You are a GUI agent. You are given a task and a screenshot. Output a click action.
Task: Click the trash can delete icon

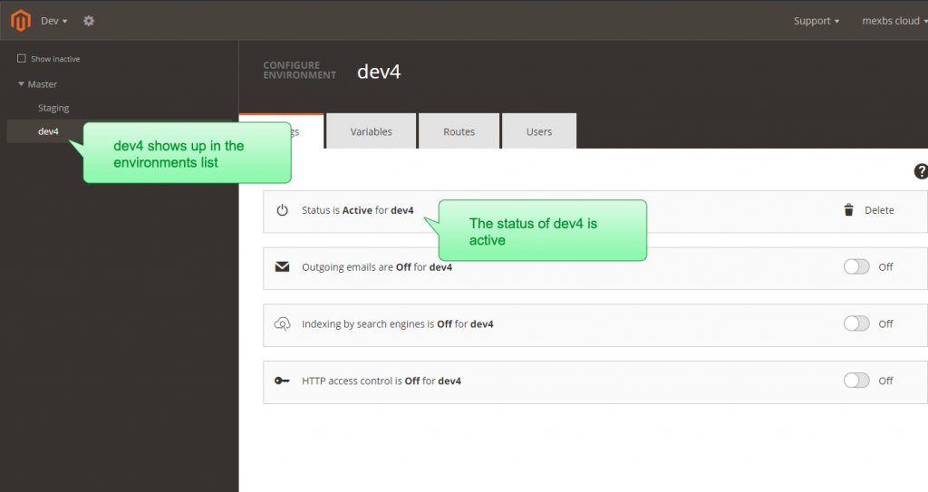click(848, 209)
